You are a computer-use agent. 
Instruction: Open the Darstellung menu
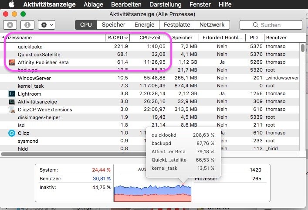166,4
